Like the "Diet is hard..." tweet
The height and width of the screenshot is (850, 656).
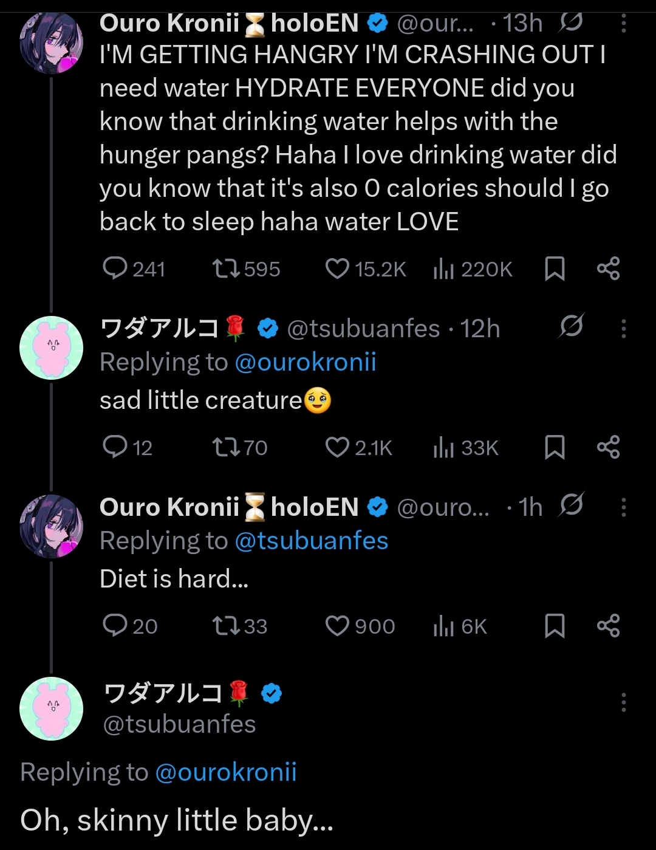pos(337,626)
